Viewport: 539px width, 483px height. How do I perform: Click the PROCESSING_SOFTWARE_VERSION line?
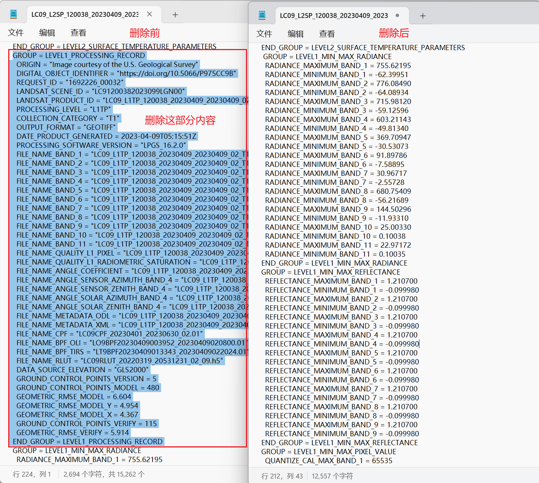pos(101,145)
